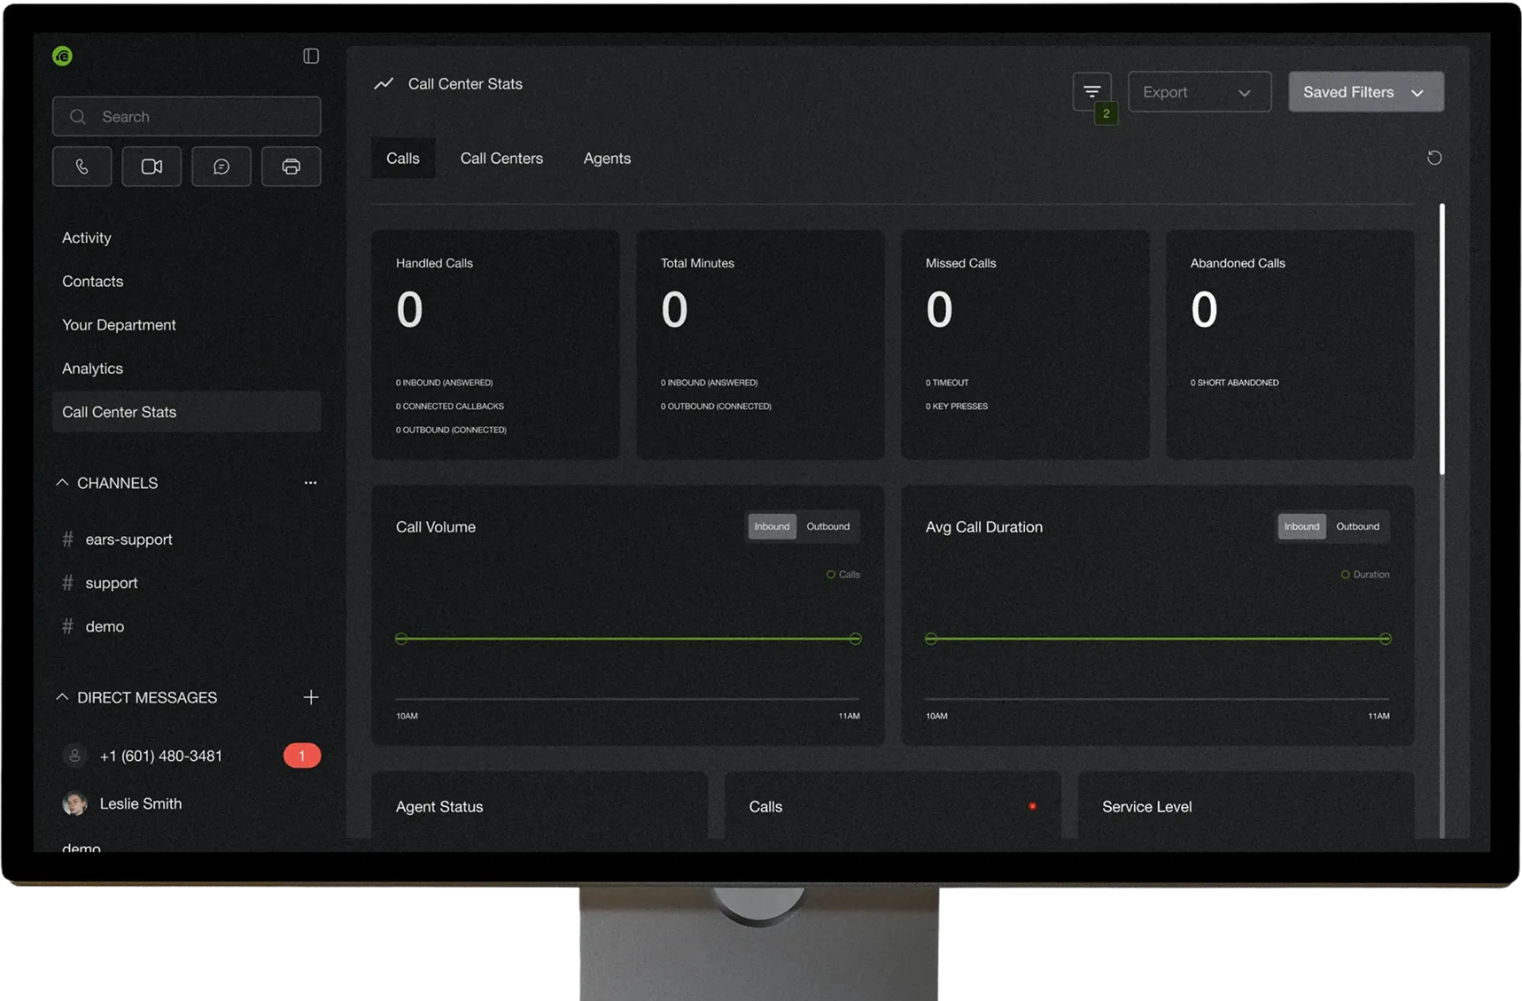Collapse the Direct Messages section chevron
Viewport: 1522px width, 1001px height.
(62, 697)
